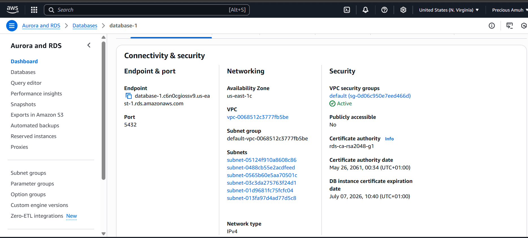Open Databases in the sidebar
Viewport: 528px width, 238px height.
[23, 72]
